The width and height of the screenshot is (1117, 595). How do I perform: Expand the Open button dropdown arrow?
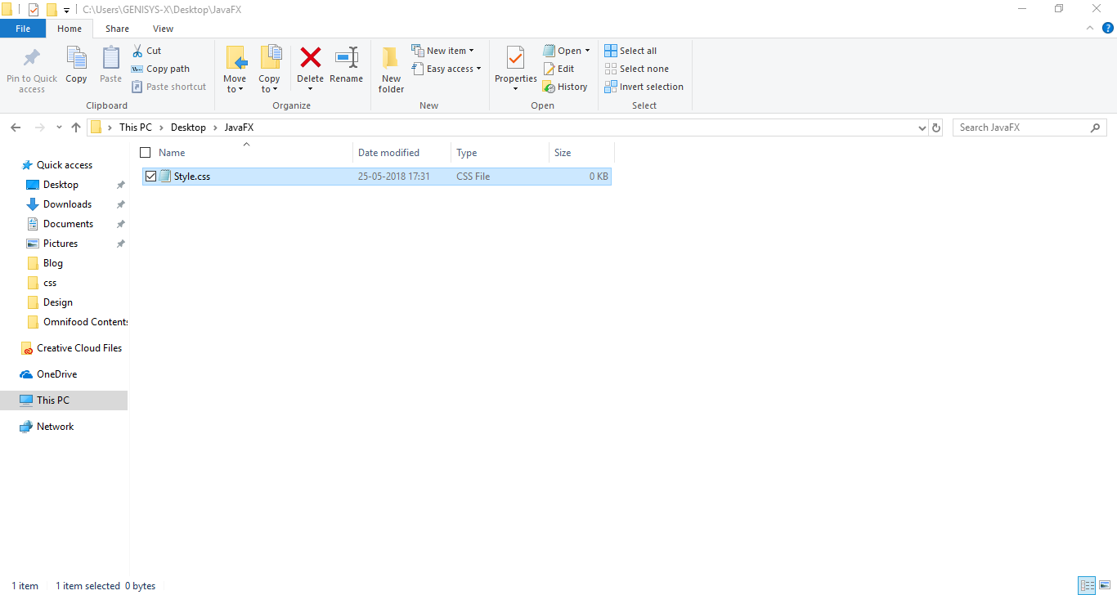tap(587, 51)
